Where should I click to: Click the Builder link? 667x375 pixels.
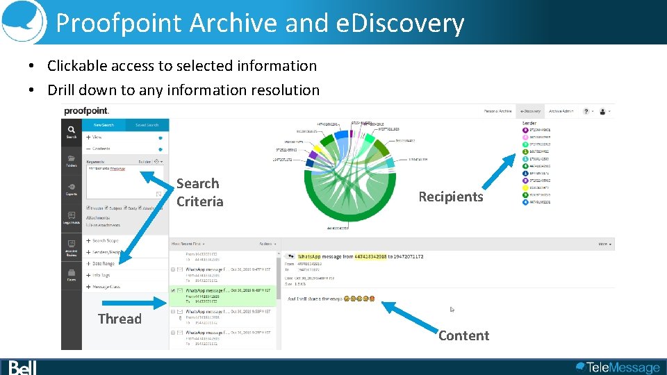point(145,162)
